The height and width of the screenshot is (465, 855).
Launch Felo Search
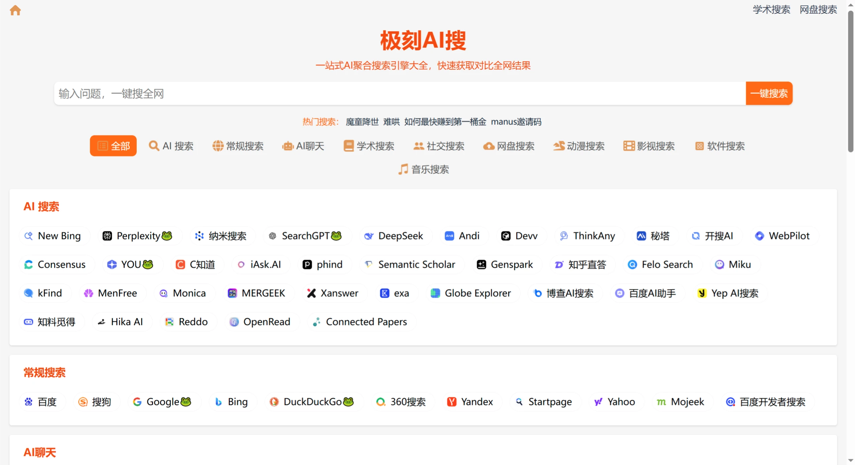(x=661, y=264)
